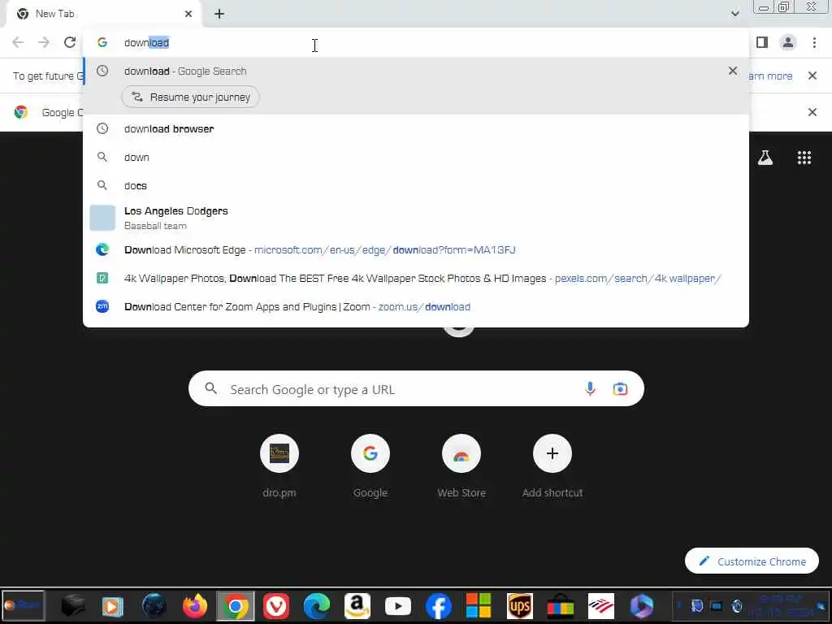This screenshot has width=832, height=624.
Task: Click the Search Google or type a URL box
Action: coord(416,389)
